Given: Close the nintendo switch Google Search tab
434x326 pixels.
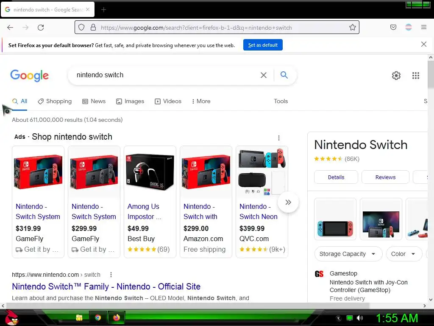Looking at the screenshot, I should [88, 9].
